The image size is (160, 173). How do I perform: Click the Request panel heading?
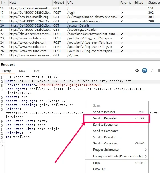(x=8, y=64)
